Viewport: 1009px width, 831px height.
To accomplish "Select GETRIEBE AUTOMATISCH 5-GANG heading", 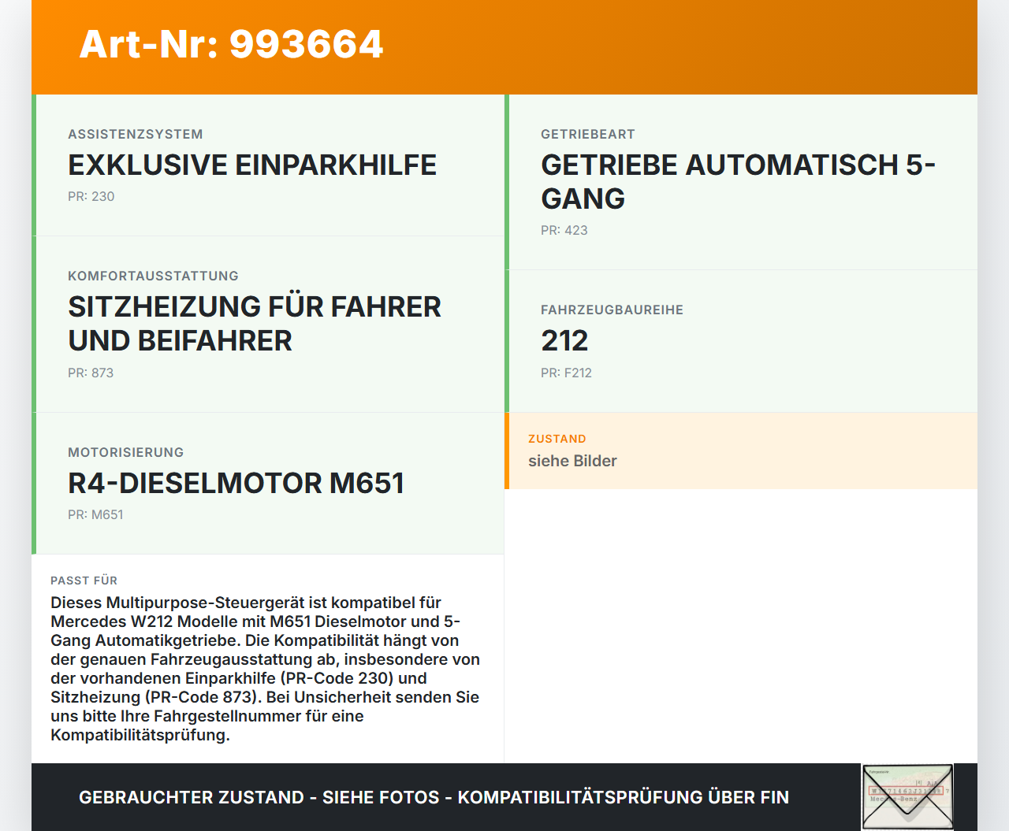I will click(738, 181).
